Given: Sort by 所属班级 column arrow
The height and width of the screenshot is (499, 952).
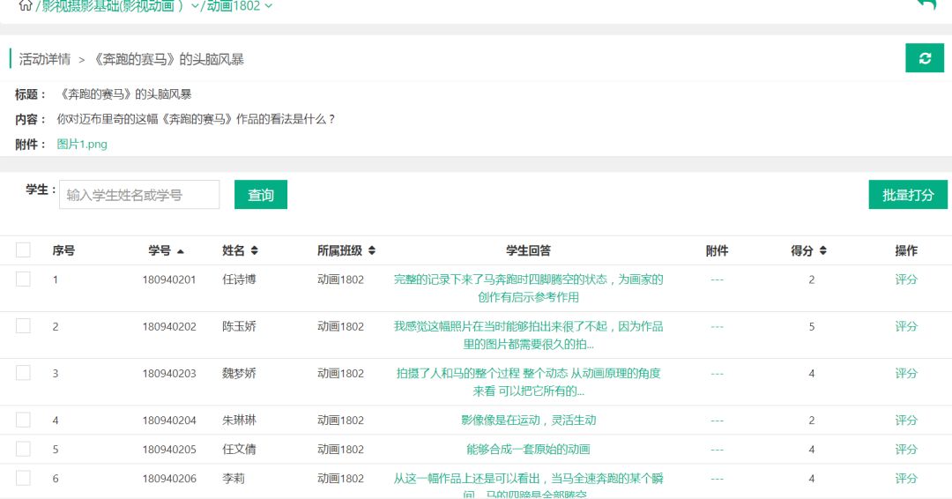Looking at the screenshot, I should pyautogui.click(x=372, y=251).
